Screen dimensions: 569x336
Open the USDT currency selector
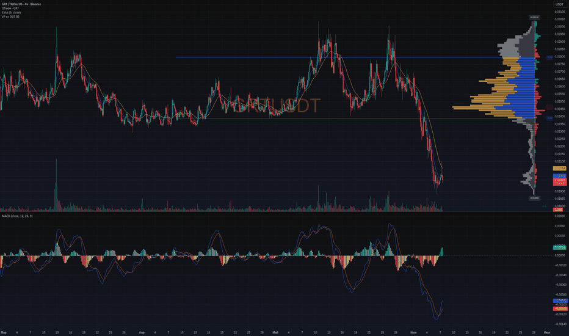559,4
